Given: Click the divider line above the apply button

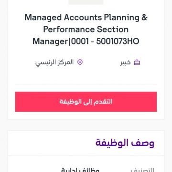Looking at the screenshot, I should (86, 84).
